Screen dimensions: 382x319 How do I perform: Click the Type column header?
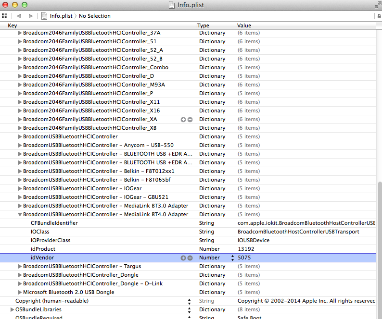pos(203,25)
